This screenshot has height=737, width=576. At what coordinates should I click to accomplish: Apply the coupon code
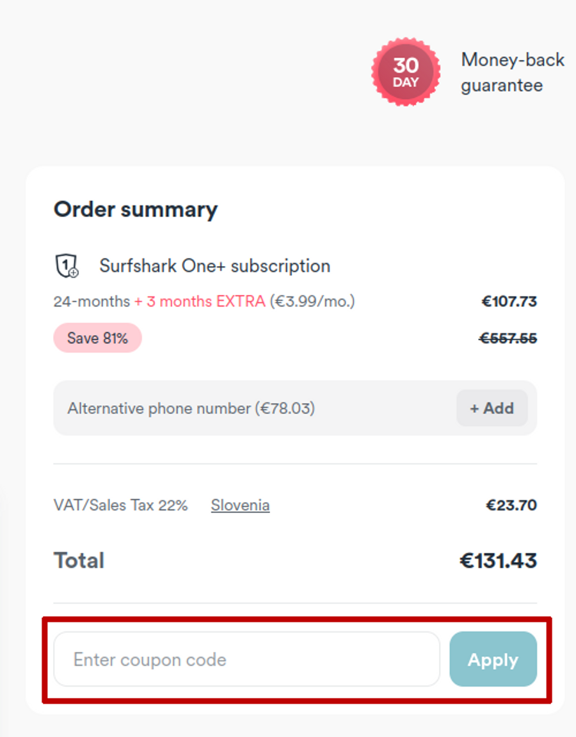pos(493,660)
